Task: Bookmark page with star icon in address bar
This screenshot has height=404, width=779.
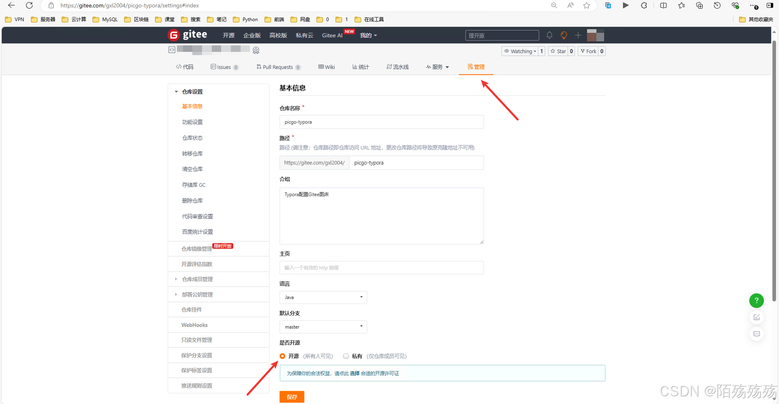Action: click(587, 5)
